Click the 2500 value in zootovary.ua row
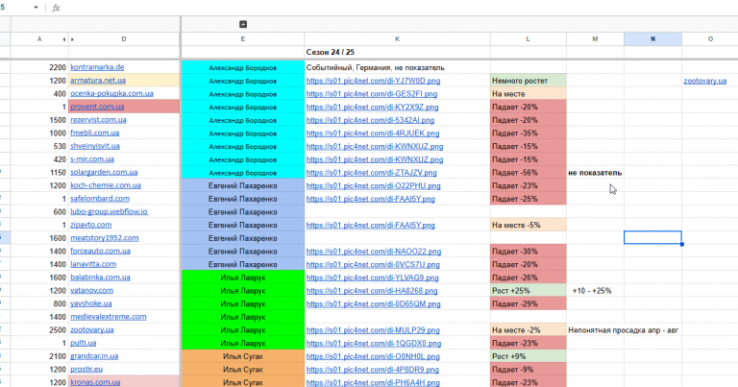The width and height of the screenshot is (738, 387). click(x=58, y=330)
